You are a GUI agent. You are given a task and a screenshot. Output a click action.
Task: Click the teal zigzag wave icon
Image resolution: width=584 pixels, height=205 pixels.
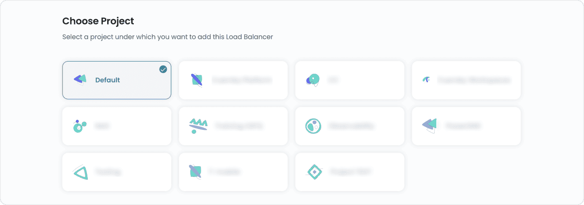pos(198,125)
